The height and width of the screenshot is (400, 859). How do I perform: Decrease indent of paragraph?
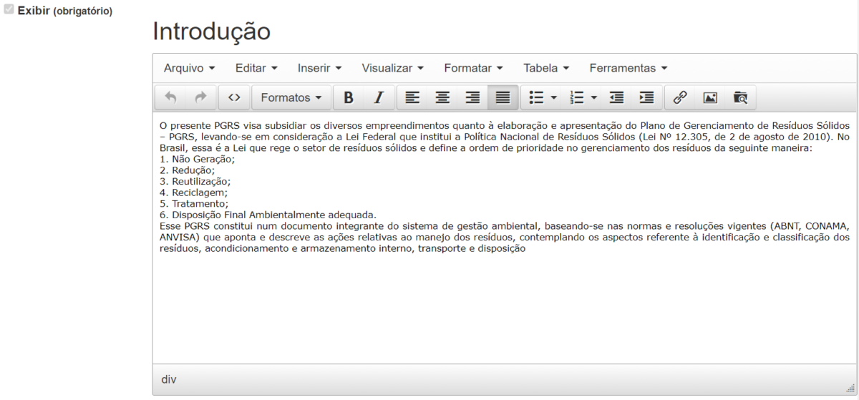tap(616, 97)
